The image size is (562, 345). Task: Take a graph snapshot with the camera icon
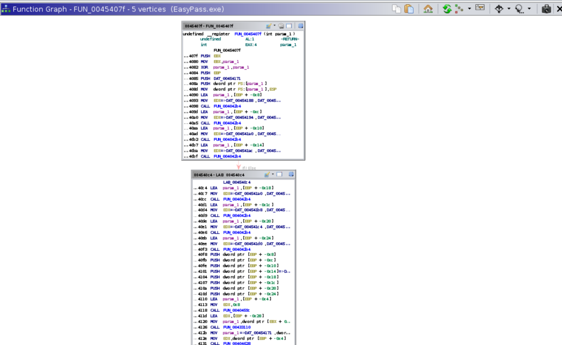coord(546,9)
